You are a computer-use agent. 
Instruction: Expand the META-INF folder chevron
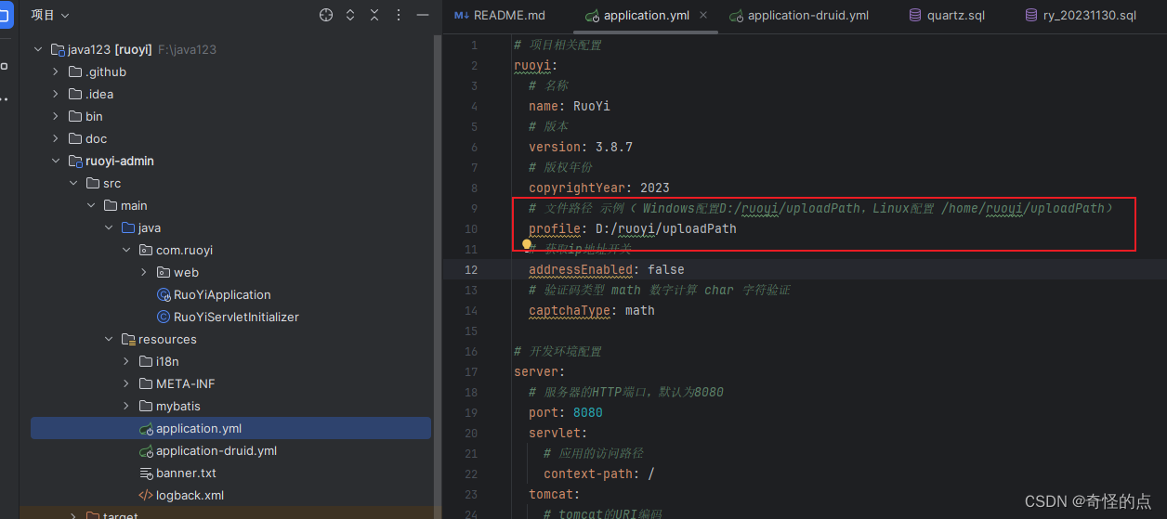coord(126,383)
